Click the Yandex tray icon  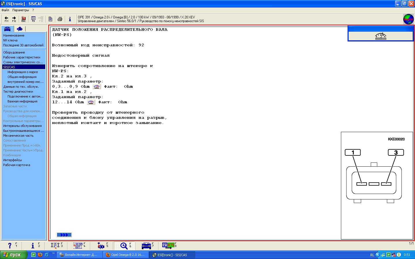399,255
